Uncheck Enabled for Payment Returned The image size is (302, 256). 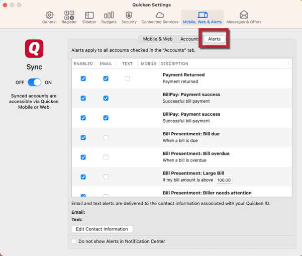pos(83,78)
